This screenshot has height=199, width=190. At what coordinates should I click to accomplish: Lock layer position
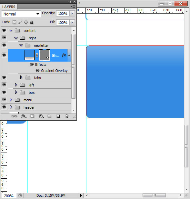26,22
